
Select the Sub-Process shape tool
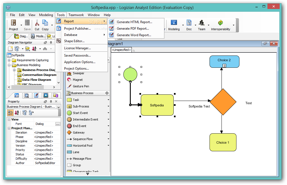coord(81,106)
